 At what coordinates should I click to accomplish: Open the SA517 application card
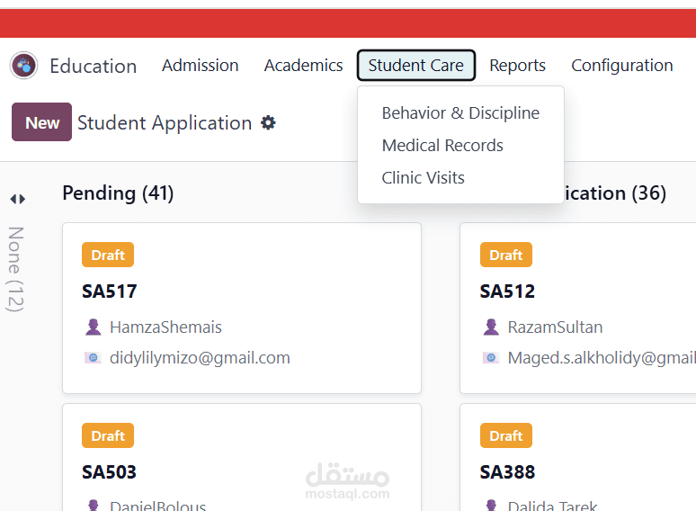pyautogui.click(x=242, y=308)
